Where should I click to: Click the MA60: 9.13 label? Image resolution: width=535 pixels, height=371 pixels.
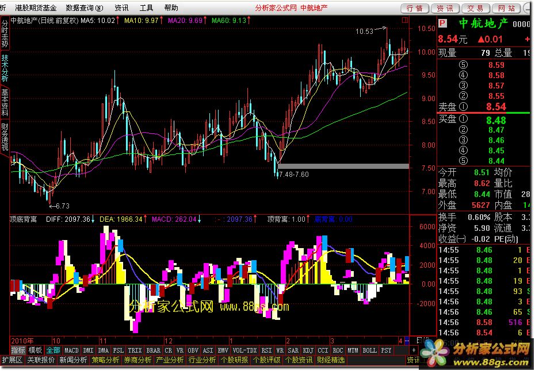pyautogui.click(x=229, y=21)
